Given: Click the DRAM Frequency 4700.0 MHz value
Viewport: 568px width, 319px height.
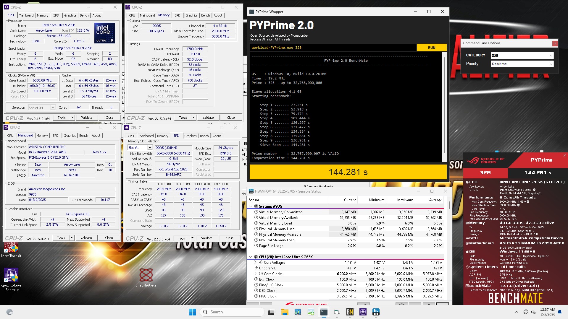Looking at the screenshot, I should 195,49.
